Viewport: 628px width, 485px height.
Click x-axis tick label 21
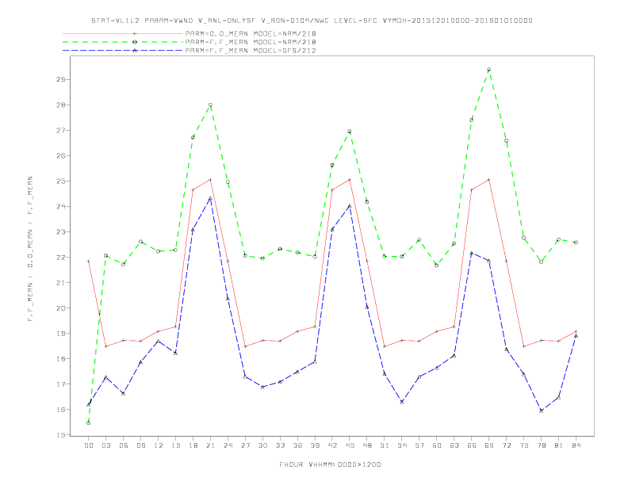210,445
